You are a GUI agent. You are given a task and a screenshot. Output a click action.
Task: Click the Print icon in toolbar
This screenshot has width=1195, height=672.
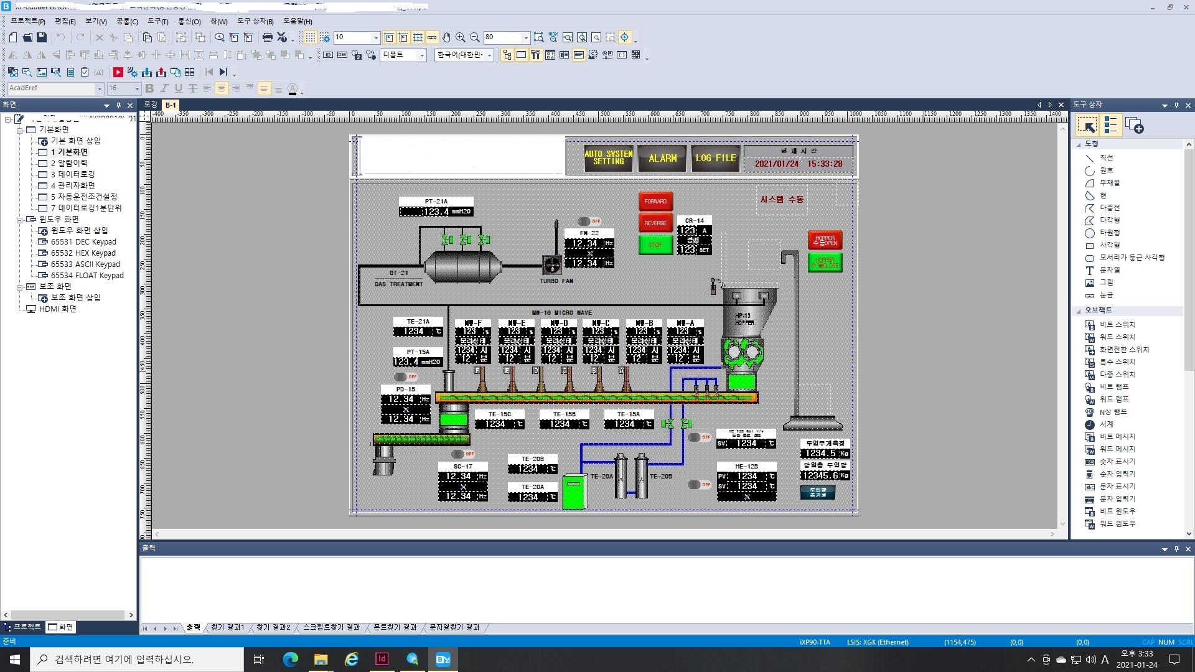[267, 37]
